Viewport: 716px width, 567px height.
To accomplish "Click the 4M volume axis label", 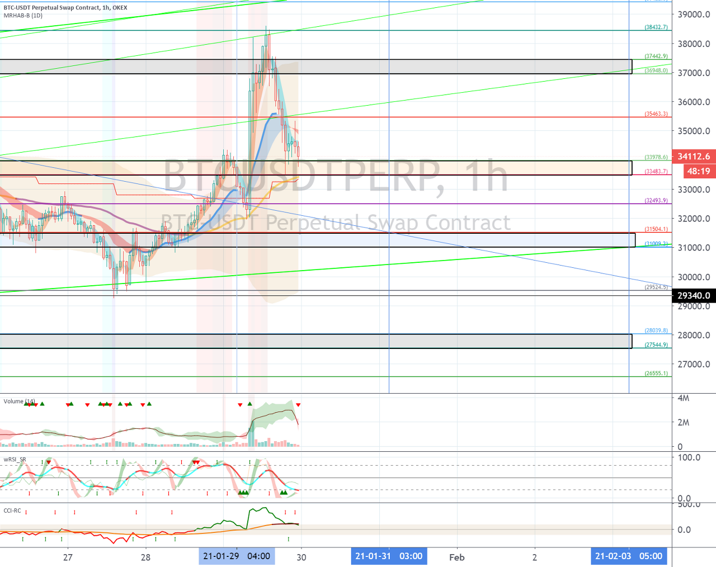I will click(x=683, y=398).
